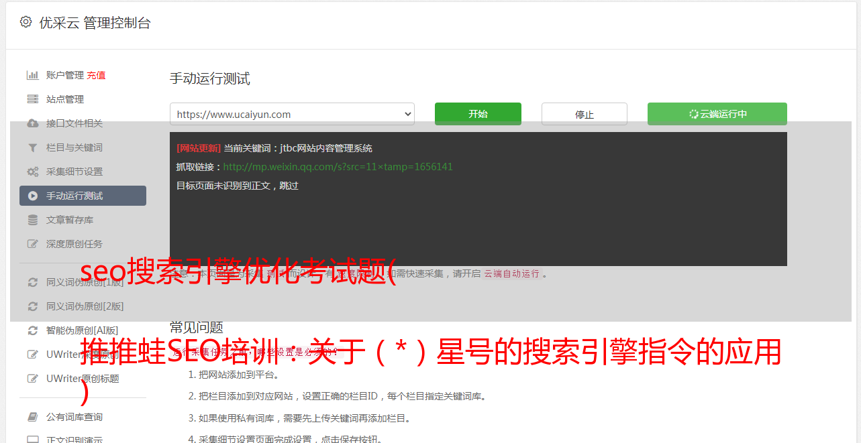Click the [网站更新] log label

pos(198,148)
